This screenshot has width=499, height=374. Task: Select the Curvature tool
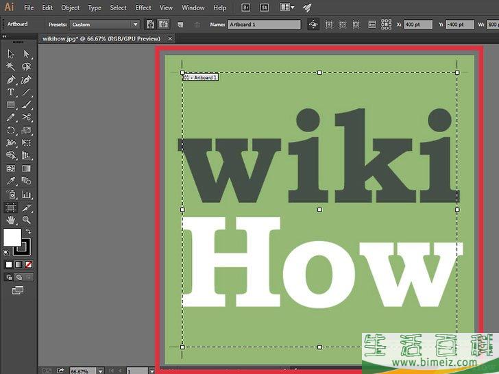coord(27,79)
